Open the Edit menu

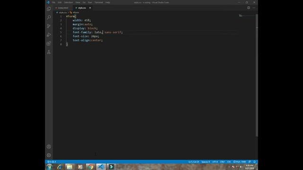tap(60, 2)
